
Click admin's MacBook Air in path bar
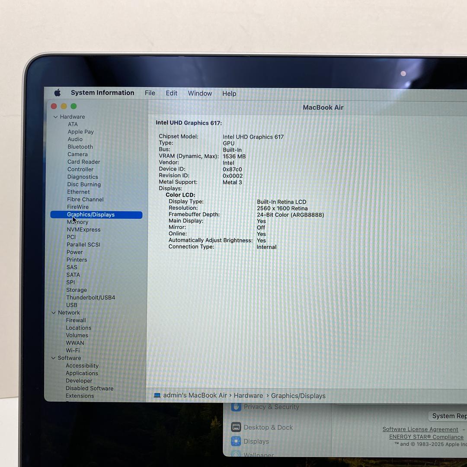pyautogui.click(x=195, y=395)
